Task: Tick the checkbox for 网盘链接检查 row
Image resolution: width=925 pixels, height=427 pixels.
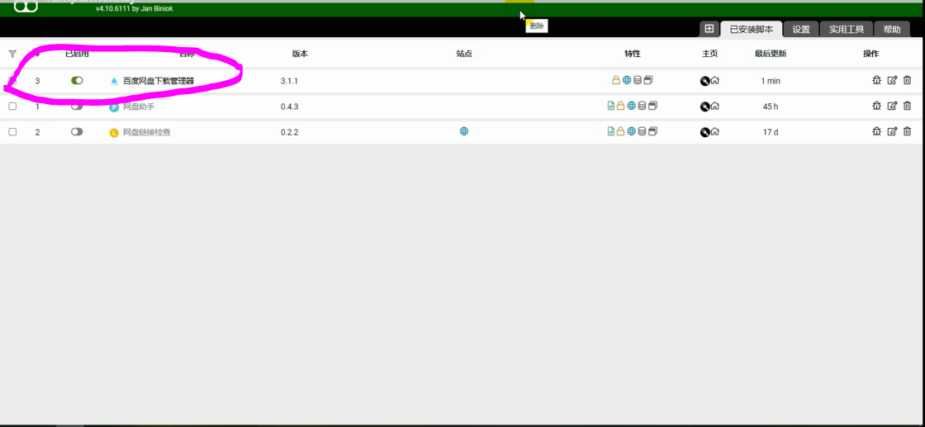Action: (12, 132)
